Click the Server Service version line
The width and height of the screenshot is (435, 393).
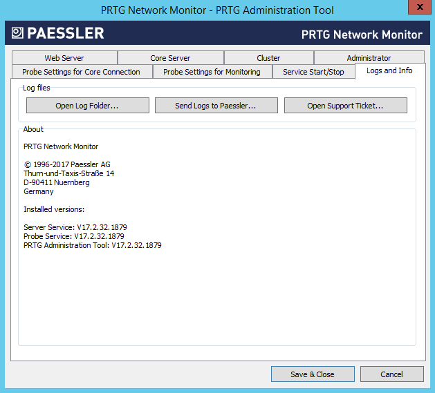point(75,227)
